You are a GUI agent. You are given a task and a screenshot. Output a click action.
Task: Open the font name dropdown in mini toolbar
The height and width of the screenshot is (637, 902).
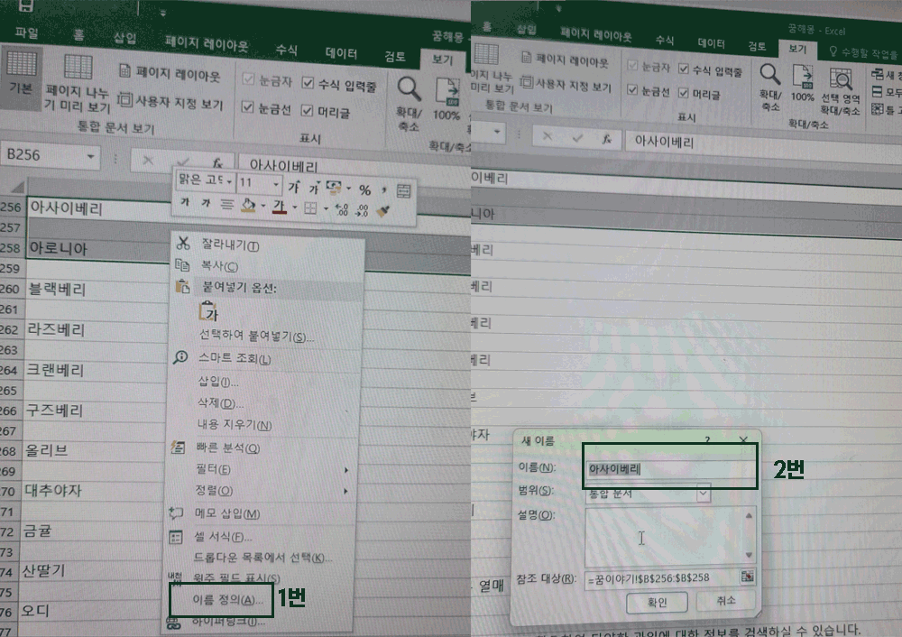coord(229,182)
